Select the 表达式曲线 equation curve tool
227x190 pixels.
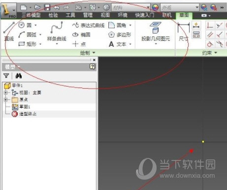click(x=88, y=25)
